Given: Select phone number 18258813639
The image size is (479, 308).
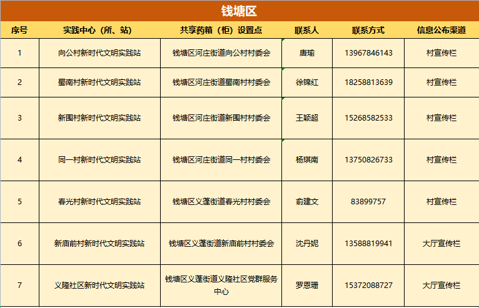Looking at the screenshot, I should point(368,82).
